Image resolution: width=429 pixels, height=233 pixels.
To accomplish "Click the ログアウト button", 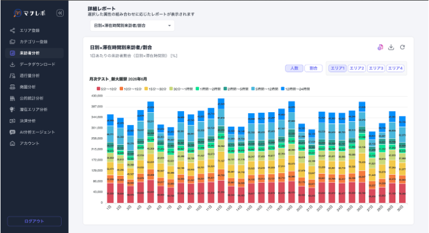I will click(x=34, y=221).
